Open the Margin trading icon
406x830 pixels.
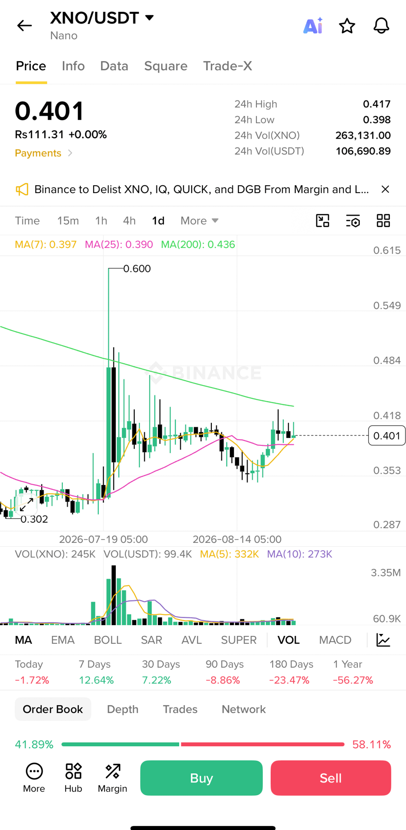[112, 778]
